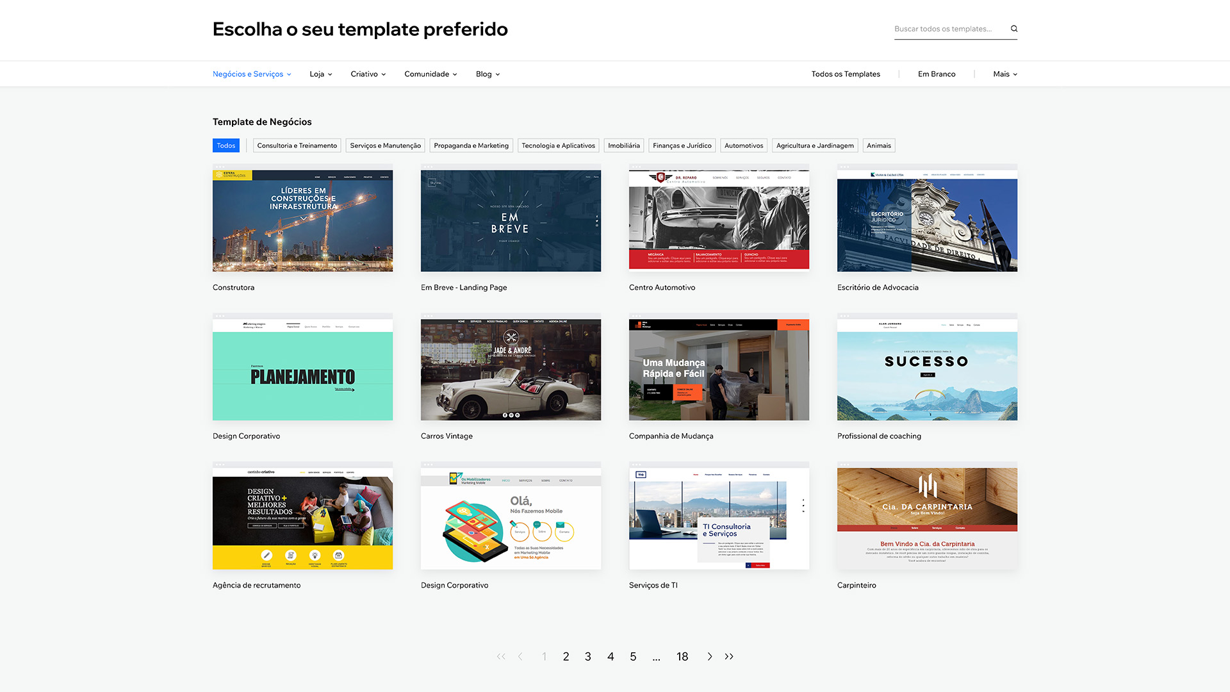
Task: Enable the Imobiliária category filter
Action: click(x=623, y=145)
